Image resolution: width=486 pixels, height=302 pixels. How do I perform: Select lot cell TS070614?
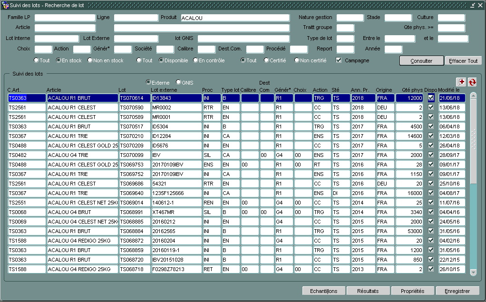135,98
